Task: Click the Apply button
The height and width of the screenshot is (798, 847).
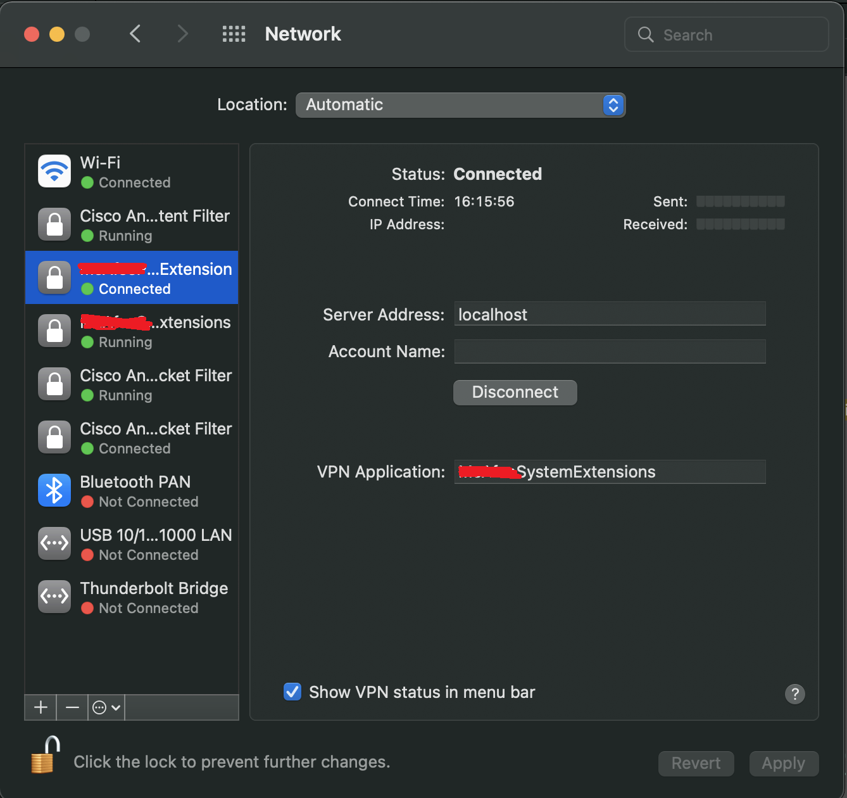Action: point(783,763)
